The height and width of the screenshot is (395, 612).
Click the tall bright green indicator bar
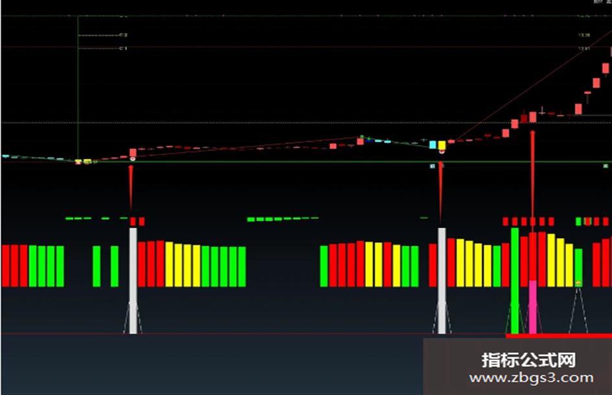click(x=515, y=281)
